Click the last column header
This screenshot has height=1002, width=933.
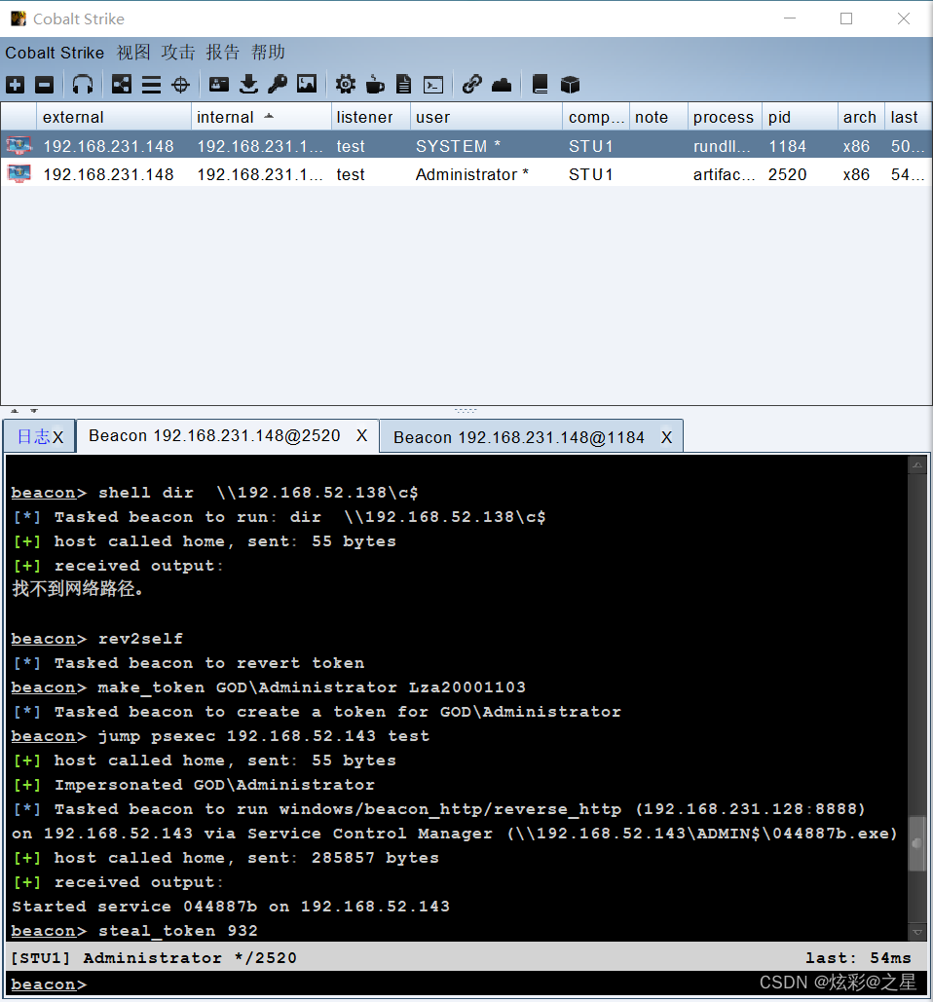click(x=908, y=117)
